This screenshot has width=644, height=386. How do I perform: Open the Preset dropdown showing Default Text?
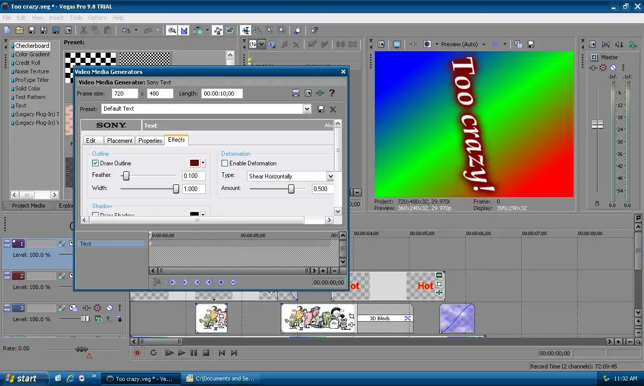(x=307, y=109)
